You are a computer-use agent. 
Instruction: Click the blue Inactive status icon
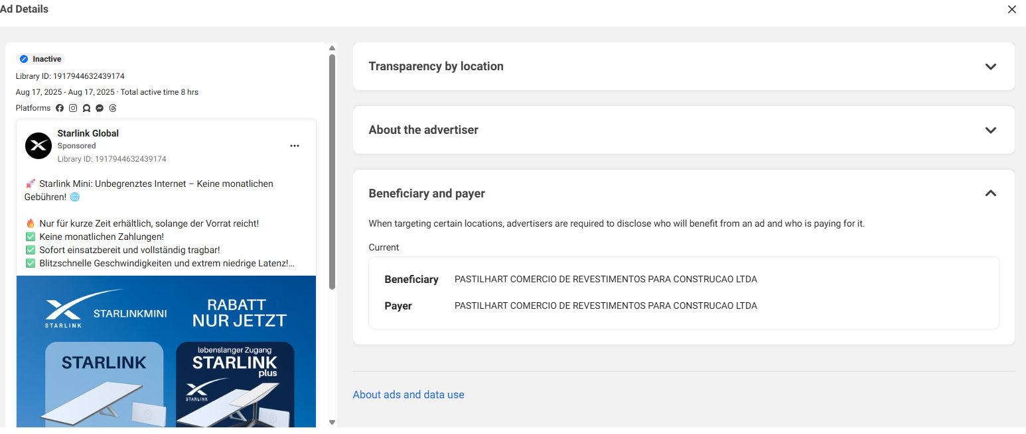pyautogui.click(x=24, y=59)
